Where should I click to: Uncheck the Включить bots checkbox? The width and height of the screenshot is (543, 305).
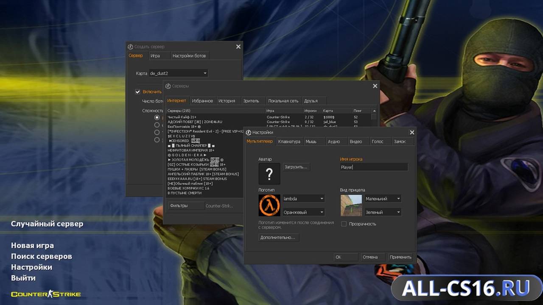coord(137,91)
